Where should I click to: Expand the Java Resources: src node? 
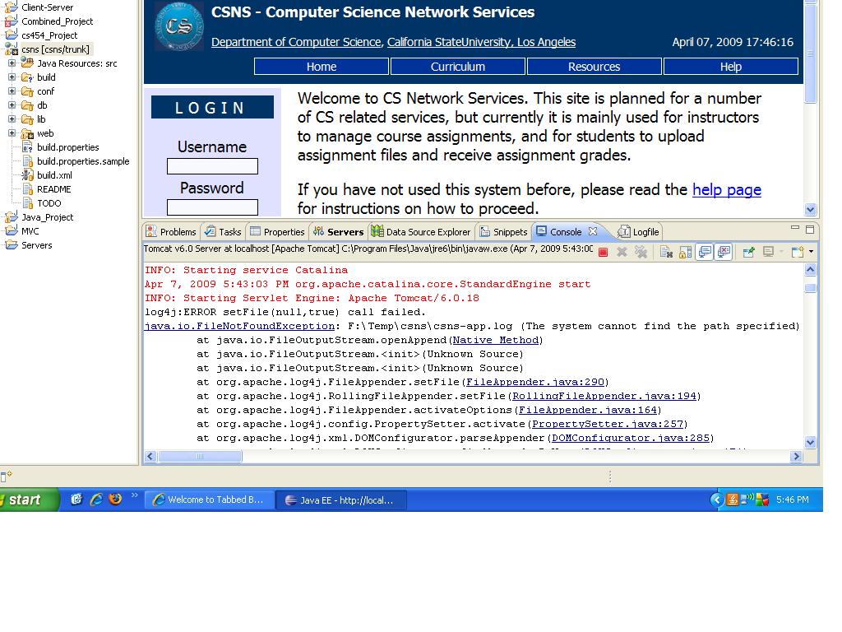coord(12,63)
